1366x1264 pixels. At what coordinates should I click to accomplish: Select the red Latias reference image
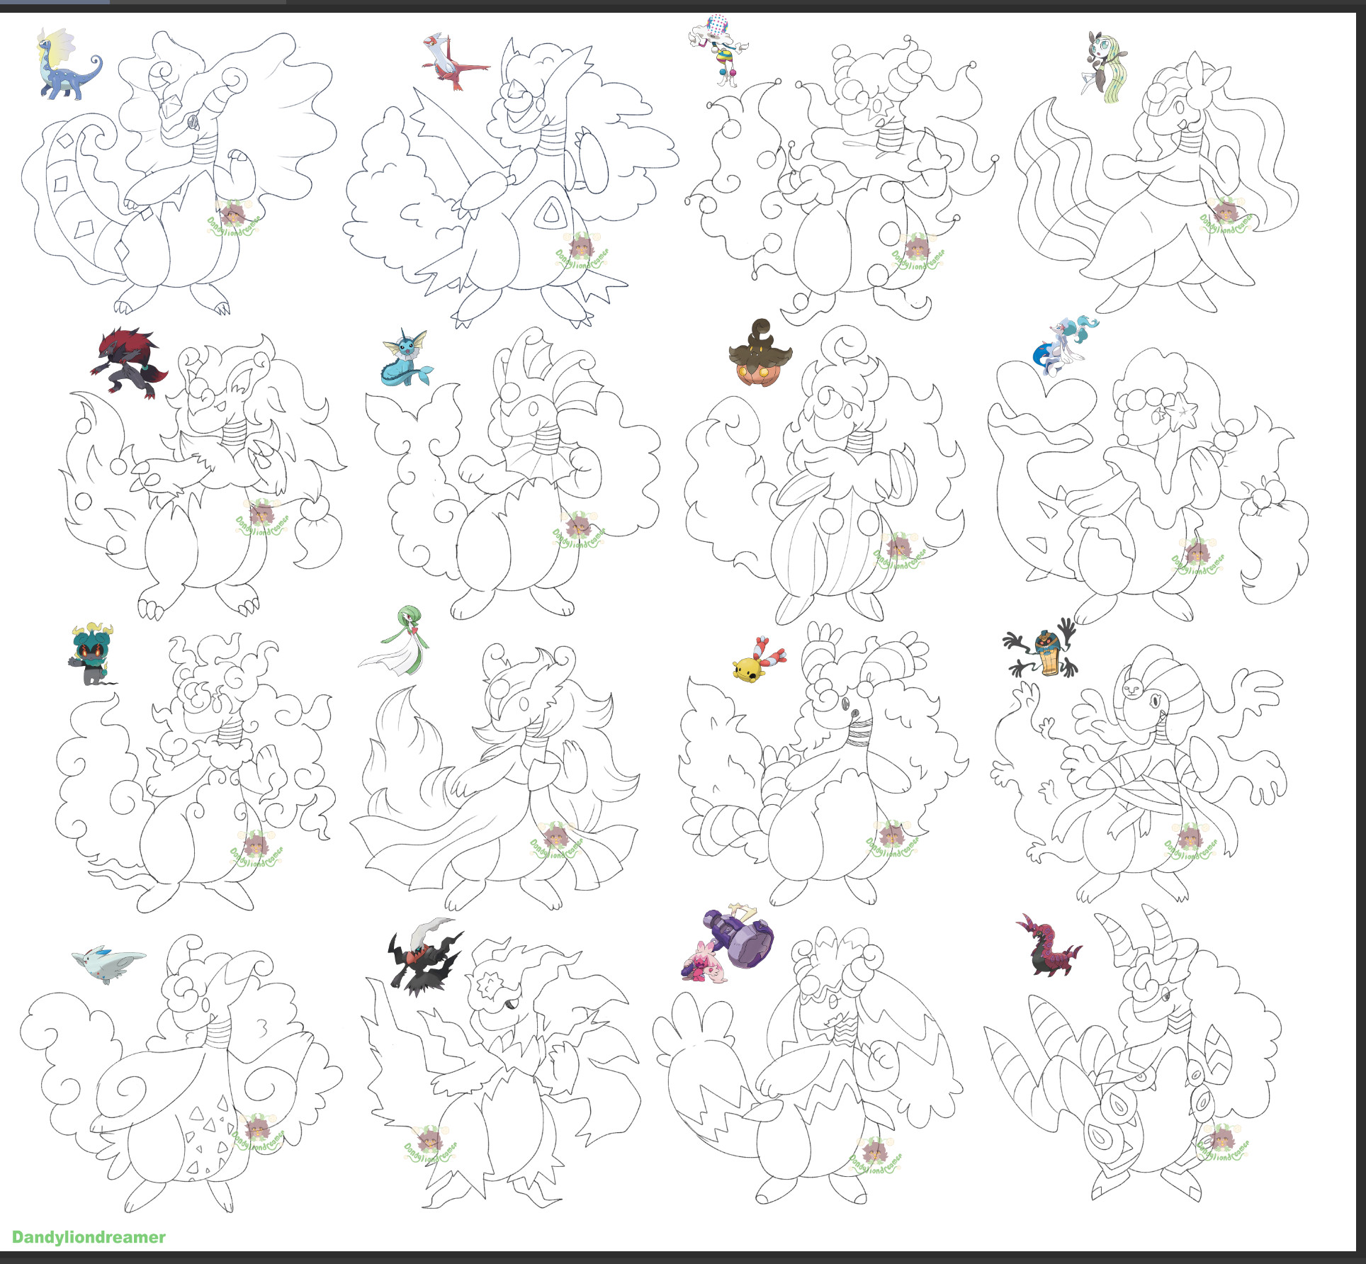tap(455, 62)
